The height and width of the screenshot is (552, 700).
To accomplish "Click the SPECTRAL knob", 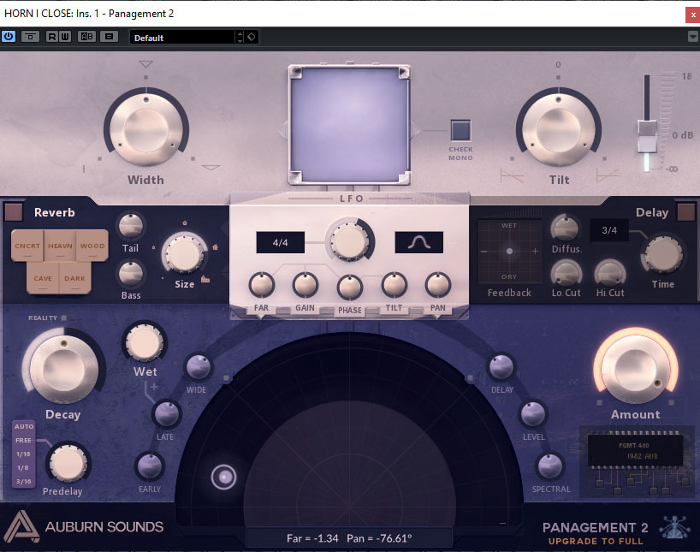I will pos(550,466).
